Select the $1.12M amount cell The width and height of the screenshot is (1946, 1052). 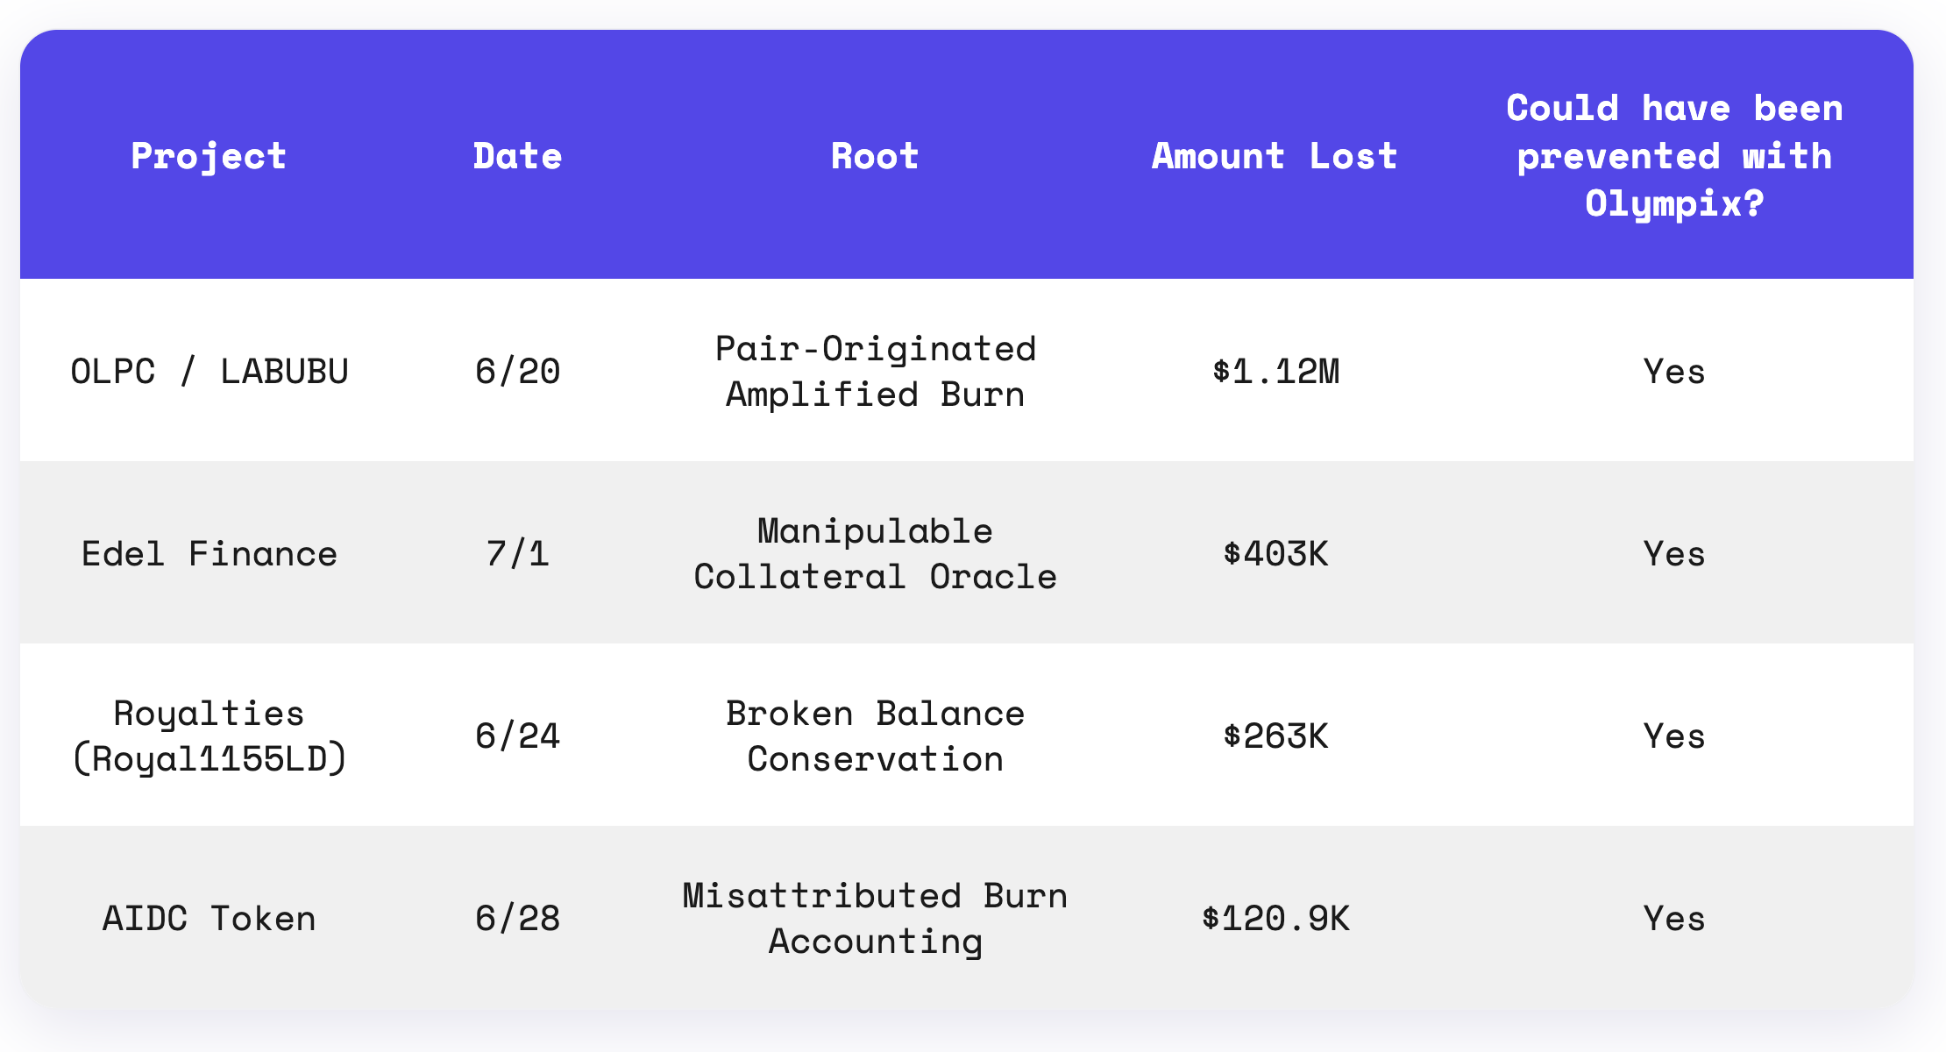(x=1275, y=372)
